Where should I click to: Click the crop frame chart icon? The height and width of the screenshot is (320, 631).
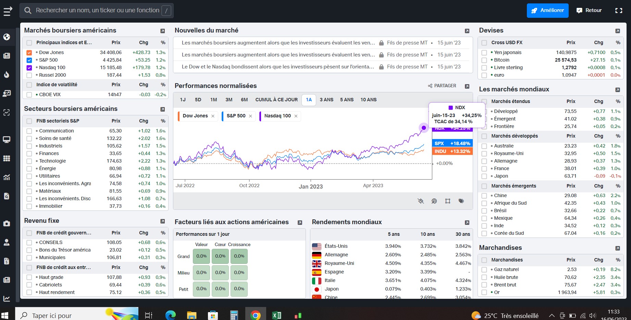(x=448, y=201)
